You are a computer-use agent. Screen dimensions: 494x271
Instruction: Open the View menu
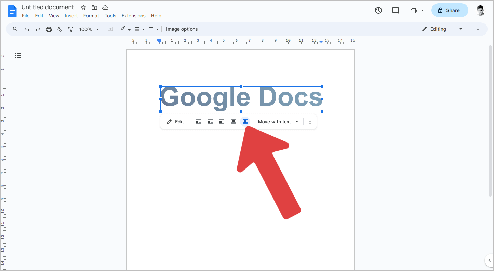tap(54, 16)
